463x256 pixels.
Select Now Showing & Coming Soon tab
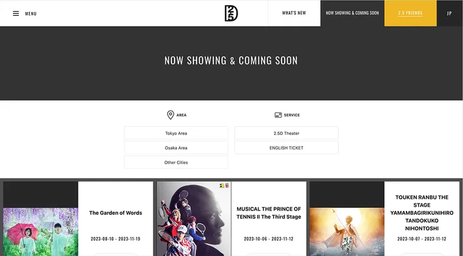(352, 13)
